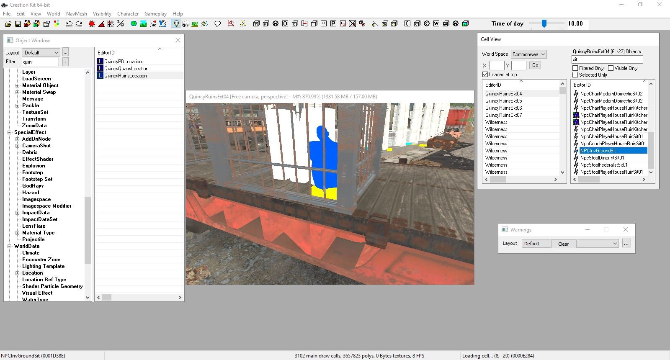Click the Clear button in Warnings window
670x360 pixels.
[564, 244]
